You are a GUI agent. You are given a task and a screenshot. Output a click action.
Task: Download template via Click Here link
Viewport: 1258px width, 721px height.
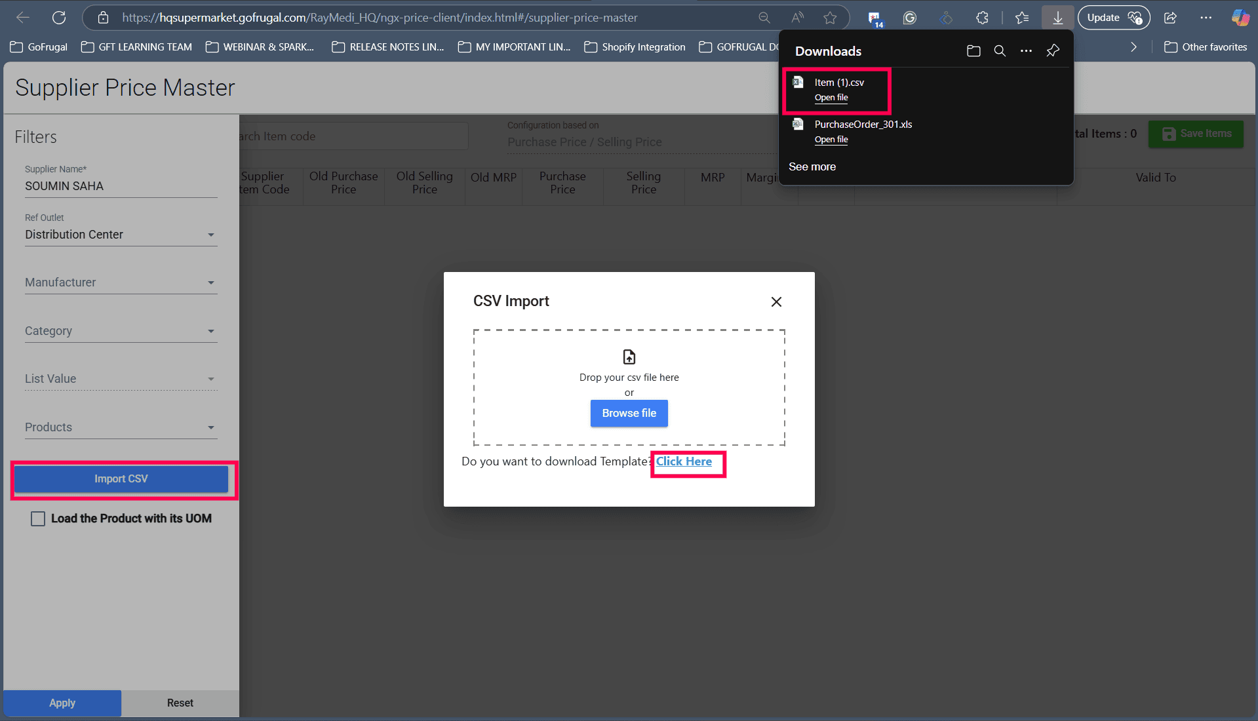(684, 461)
